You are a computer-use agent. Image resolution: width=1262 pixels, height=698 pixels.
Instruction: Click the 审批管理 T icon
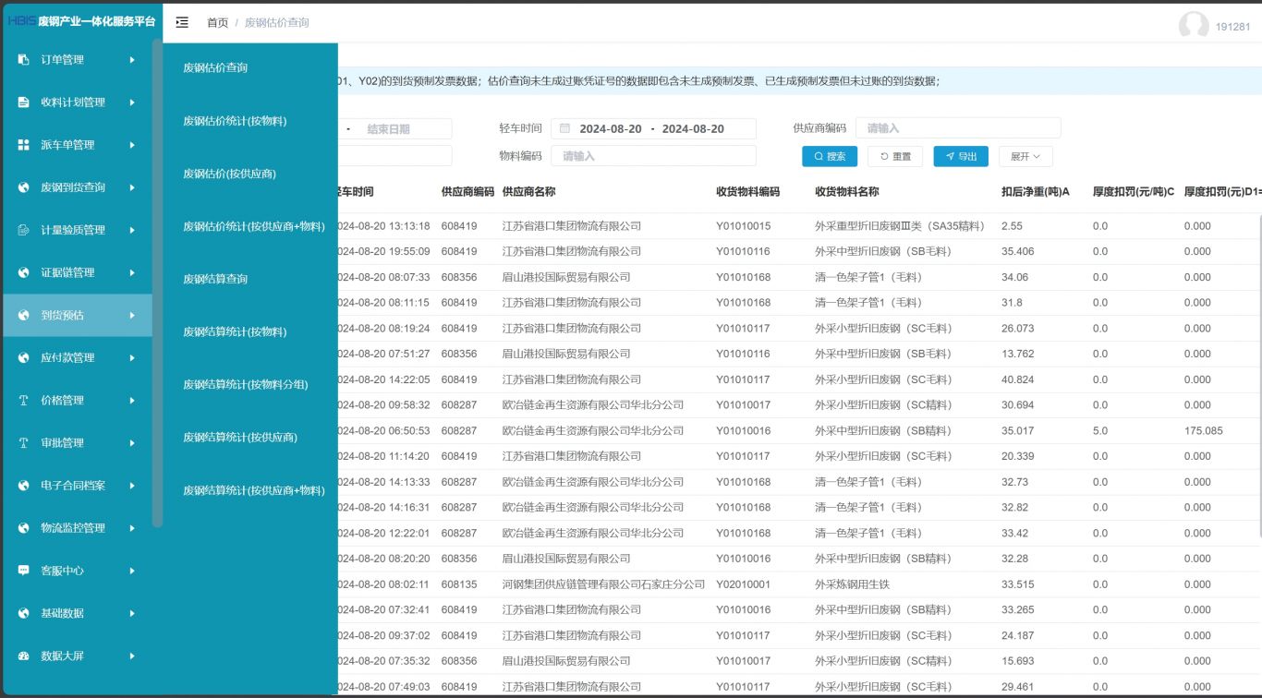click(24, 443)
